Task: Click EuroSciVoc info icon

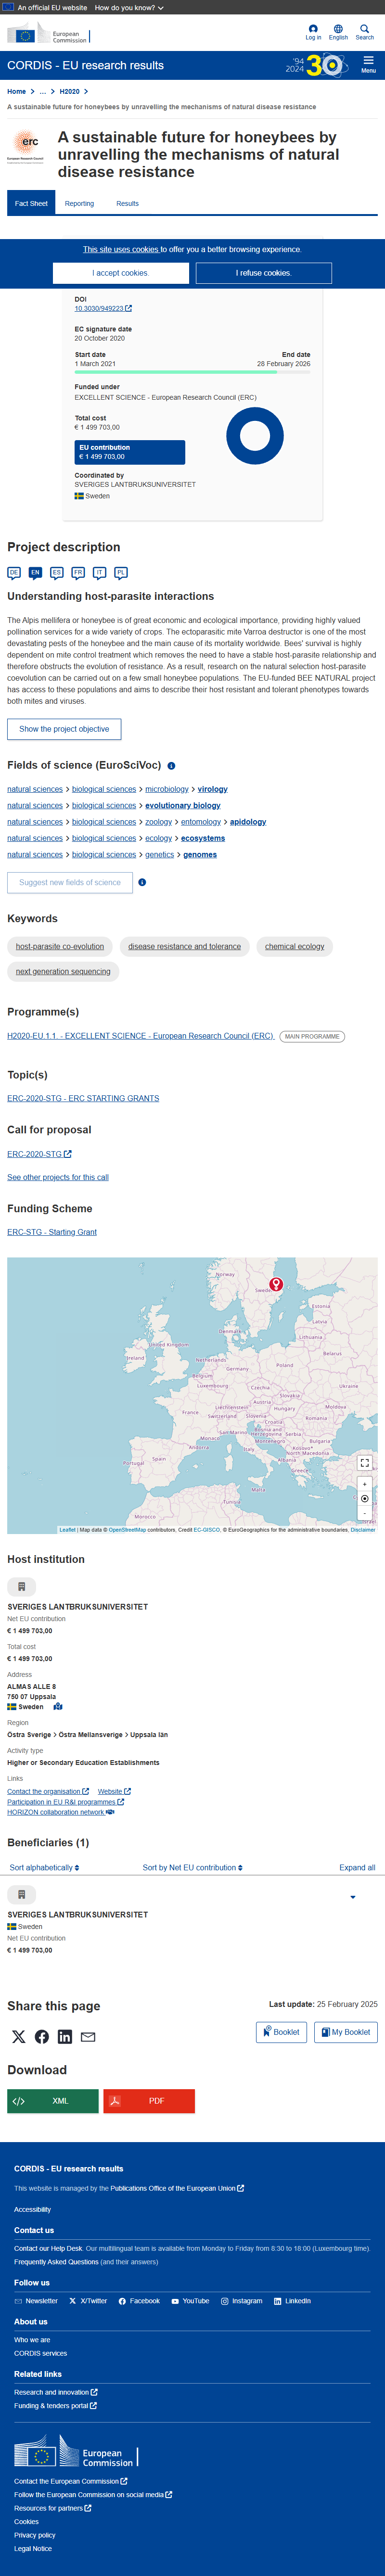Action: (171, 766)
